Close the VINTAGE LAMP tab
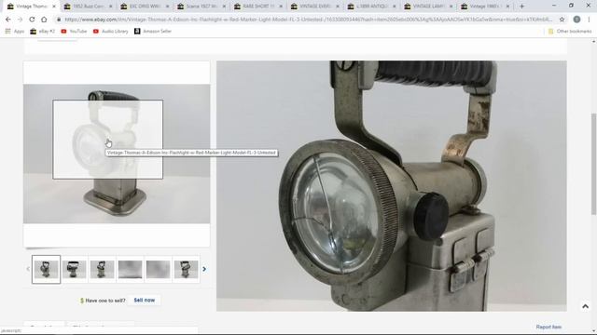Screen dimensions: 597x335 [x=451, y=7]
